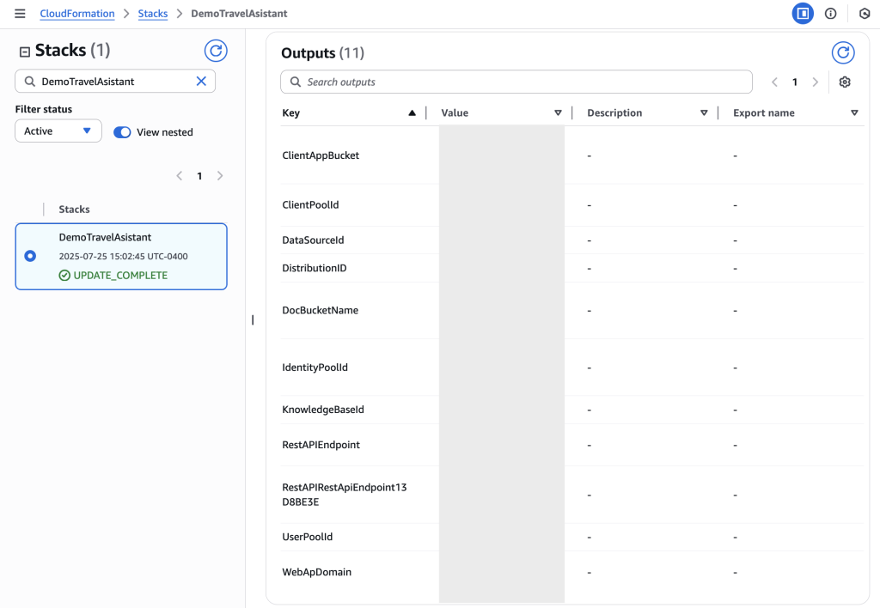Click the panel resize handle
This screenshot has height=608, width=880.
click(x=253, y=319)
